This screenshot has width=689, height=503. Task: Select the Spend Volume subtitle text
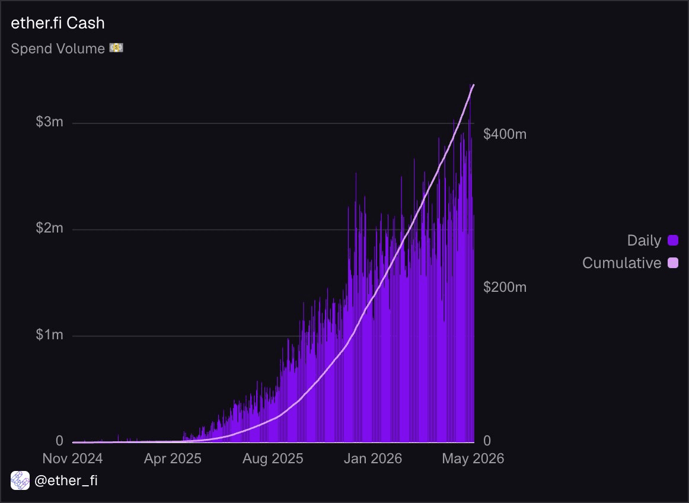58,49
